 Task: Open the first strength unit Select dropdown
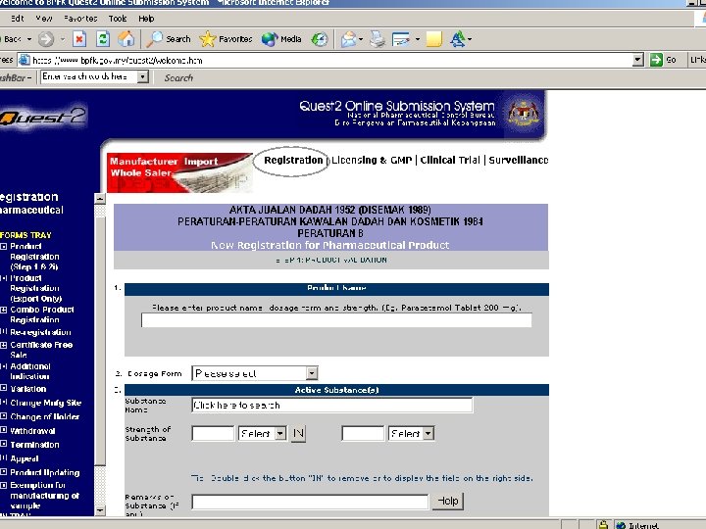pyautogui.click(x=262, y=433)
